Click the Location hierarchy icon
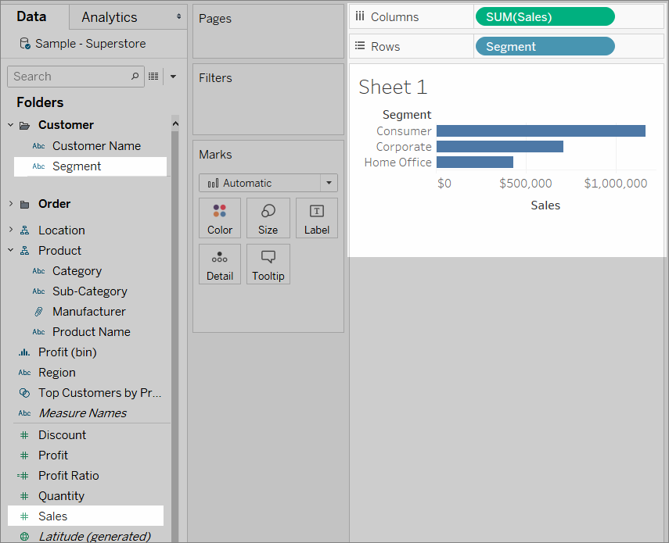 pyautogui.click(x=25, y=230)
